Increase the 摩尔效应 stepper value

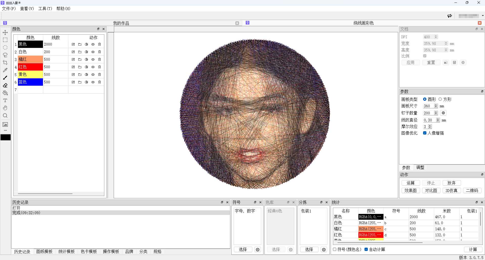(x=430, y=125)
